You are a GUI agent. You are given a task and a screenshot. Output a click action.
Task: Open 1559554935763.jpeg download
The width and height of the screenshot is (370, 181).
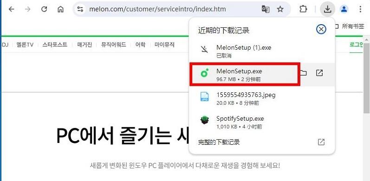coord(262,98)
